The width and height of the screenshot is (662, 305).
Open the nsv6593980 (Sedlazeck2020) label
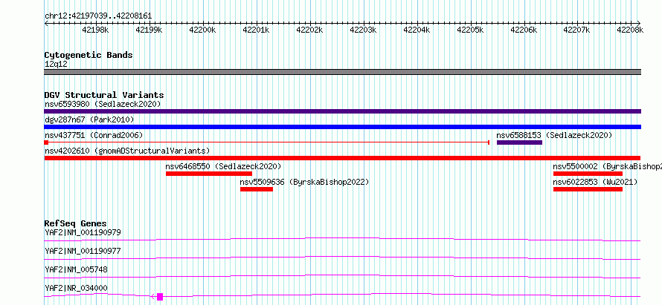[x=103, y=104]
